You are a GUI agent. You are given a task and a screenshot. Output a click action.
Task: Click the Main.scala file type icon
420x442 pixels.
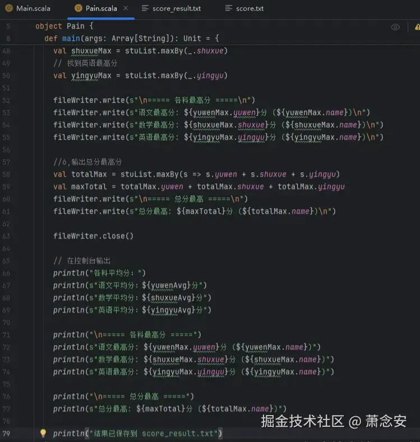tap(9, 8)
